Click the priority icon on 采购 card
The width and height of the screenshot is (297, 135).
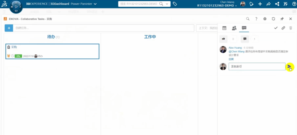tap(9, 56)
